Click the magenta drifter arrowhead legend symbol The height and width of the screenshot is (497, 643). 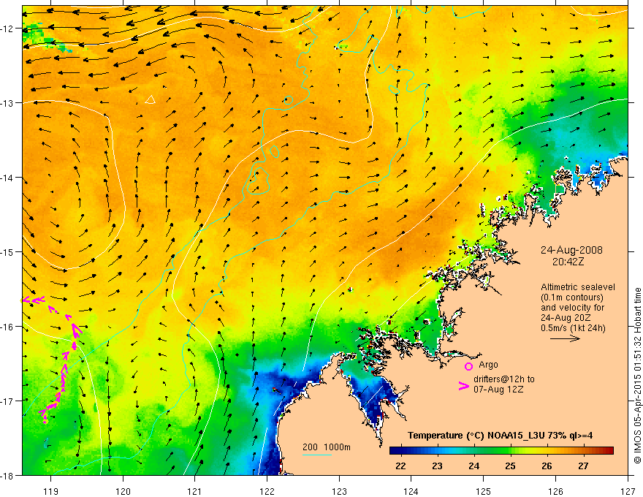(x=464, y=385)
